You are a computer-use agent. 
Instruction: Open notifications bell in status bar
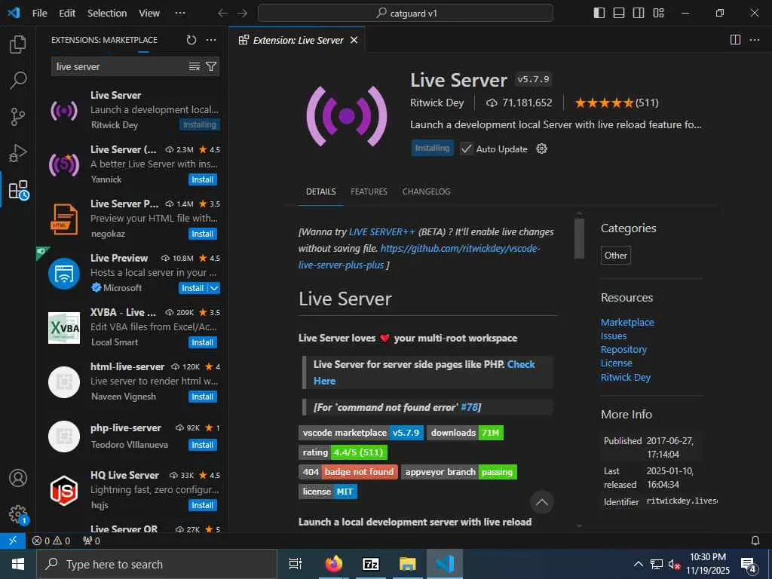point(755,541)
